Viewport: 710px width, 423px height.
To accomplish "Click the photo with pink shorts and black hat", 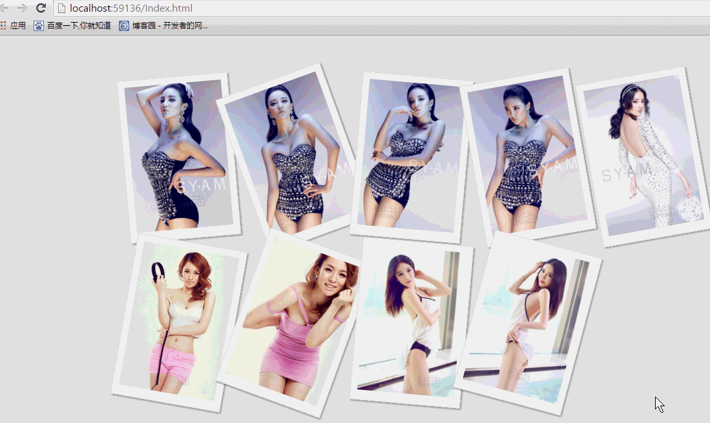I will [178, 322].
